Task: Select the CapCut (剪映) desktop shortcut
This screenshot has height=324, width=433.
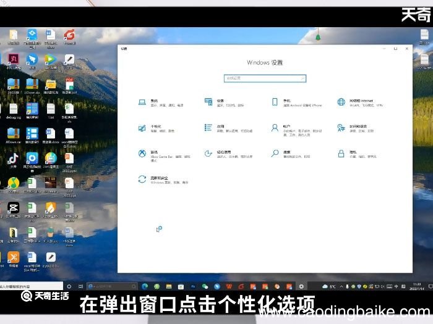Action: (13, 210)
